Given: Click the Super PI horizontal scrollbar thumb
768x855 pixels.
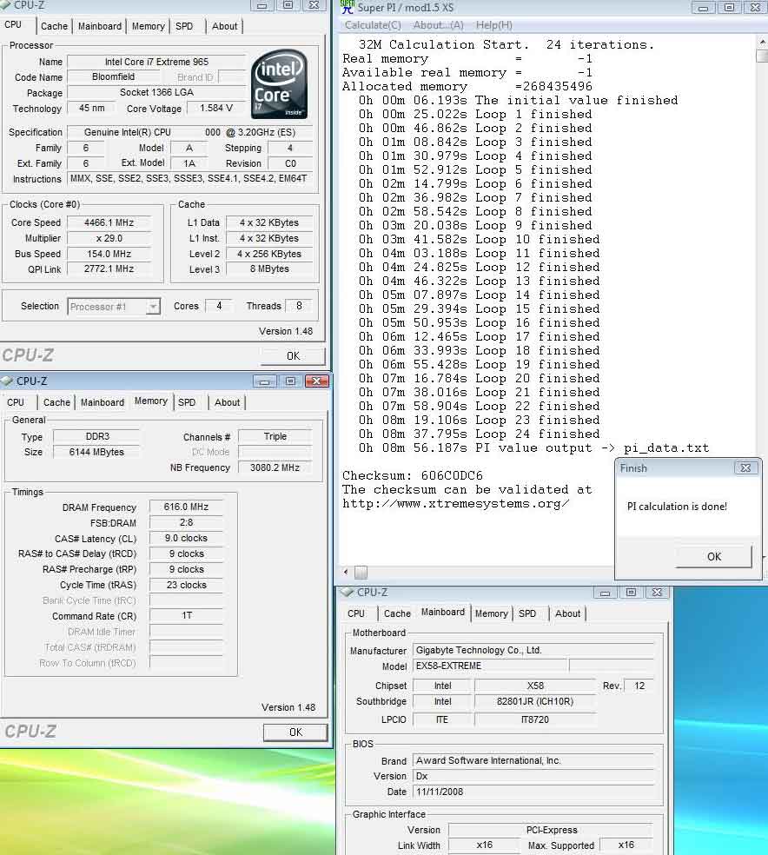Looking at the screenshot, I should (361, 572).
